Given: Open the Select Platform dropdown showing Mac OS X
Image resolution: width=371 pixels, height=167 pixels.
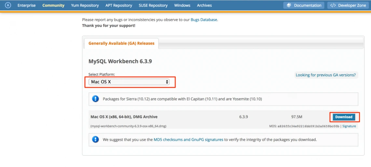Looking at the screenshot, I should click(x=129, y=82).
